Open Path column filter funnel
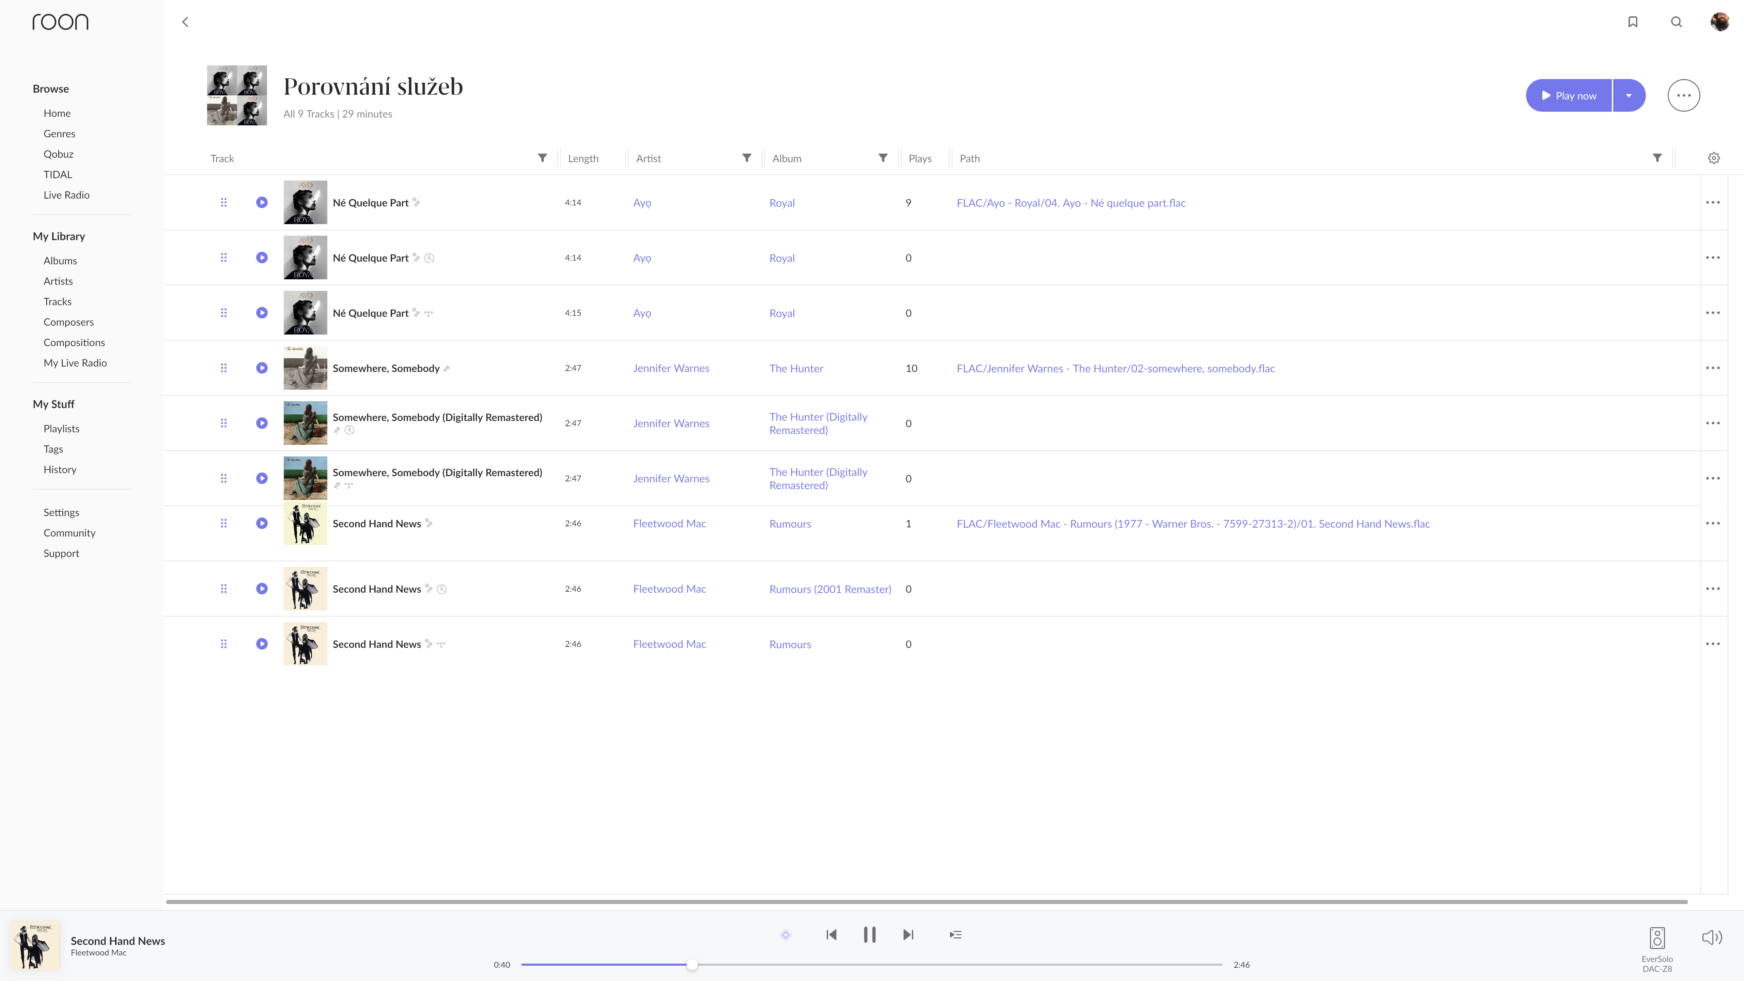 click(1657, 158)
